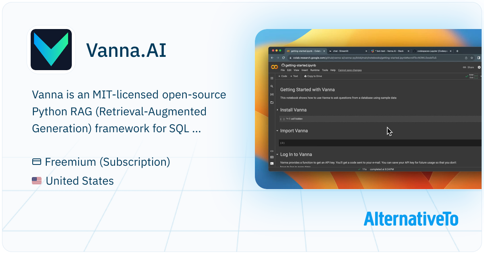The height and width of the screenshot is (254, 484).
Task: Open the View menu in Colab
Action: tap(296, 70)
